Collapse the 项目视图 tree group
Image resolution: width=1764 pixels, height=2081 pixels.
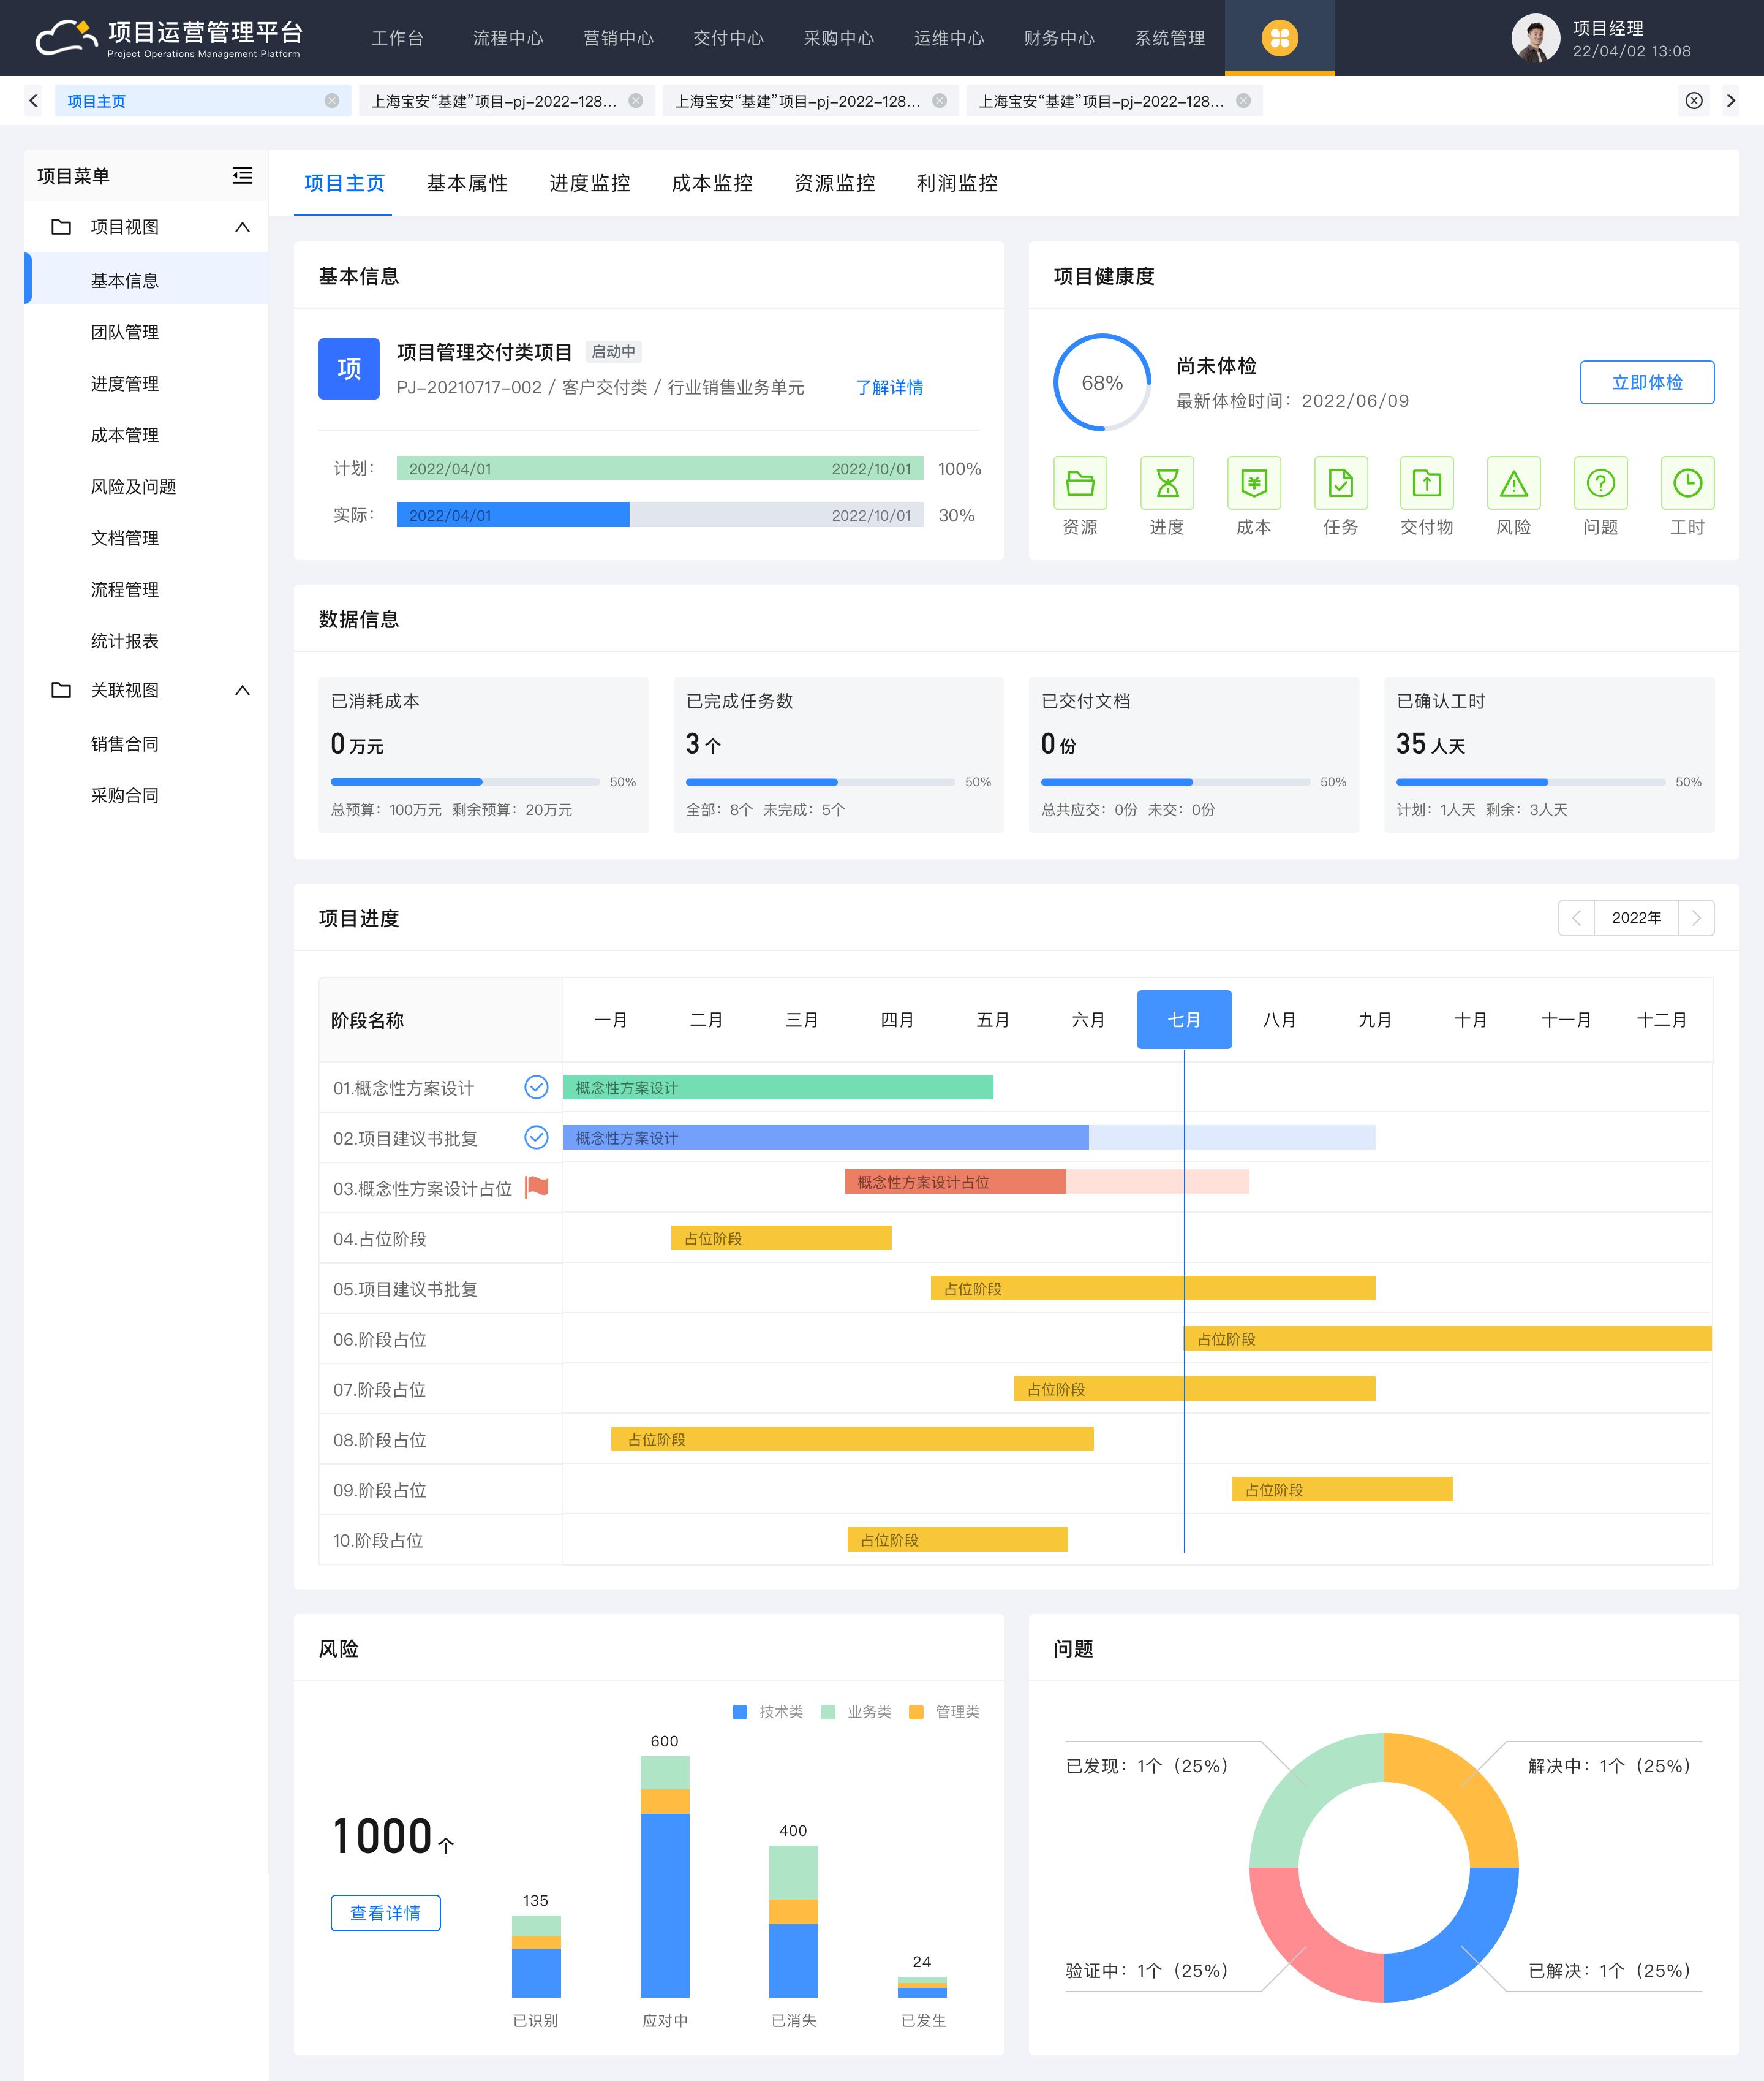coord(242,227)
